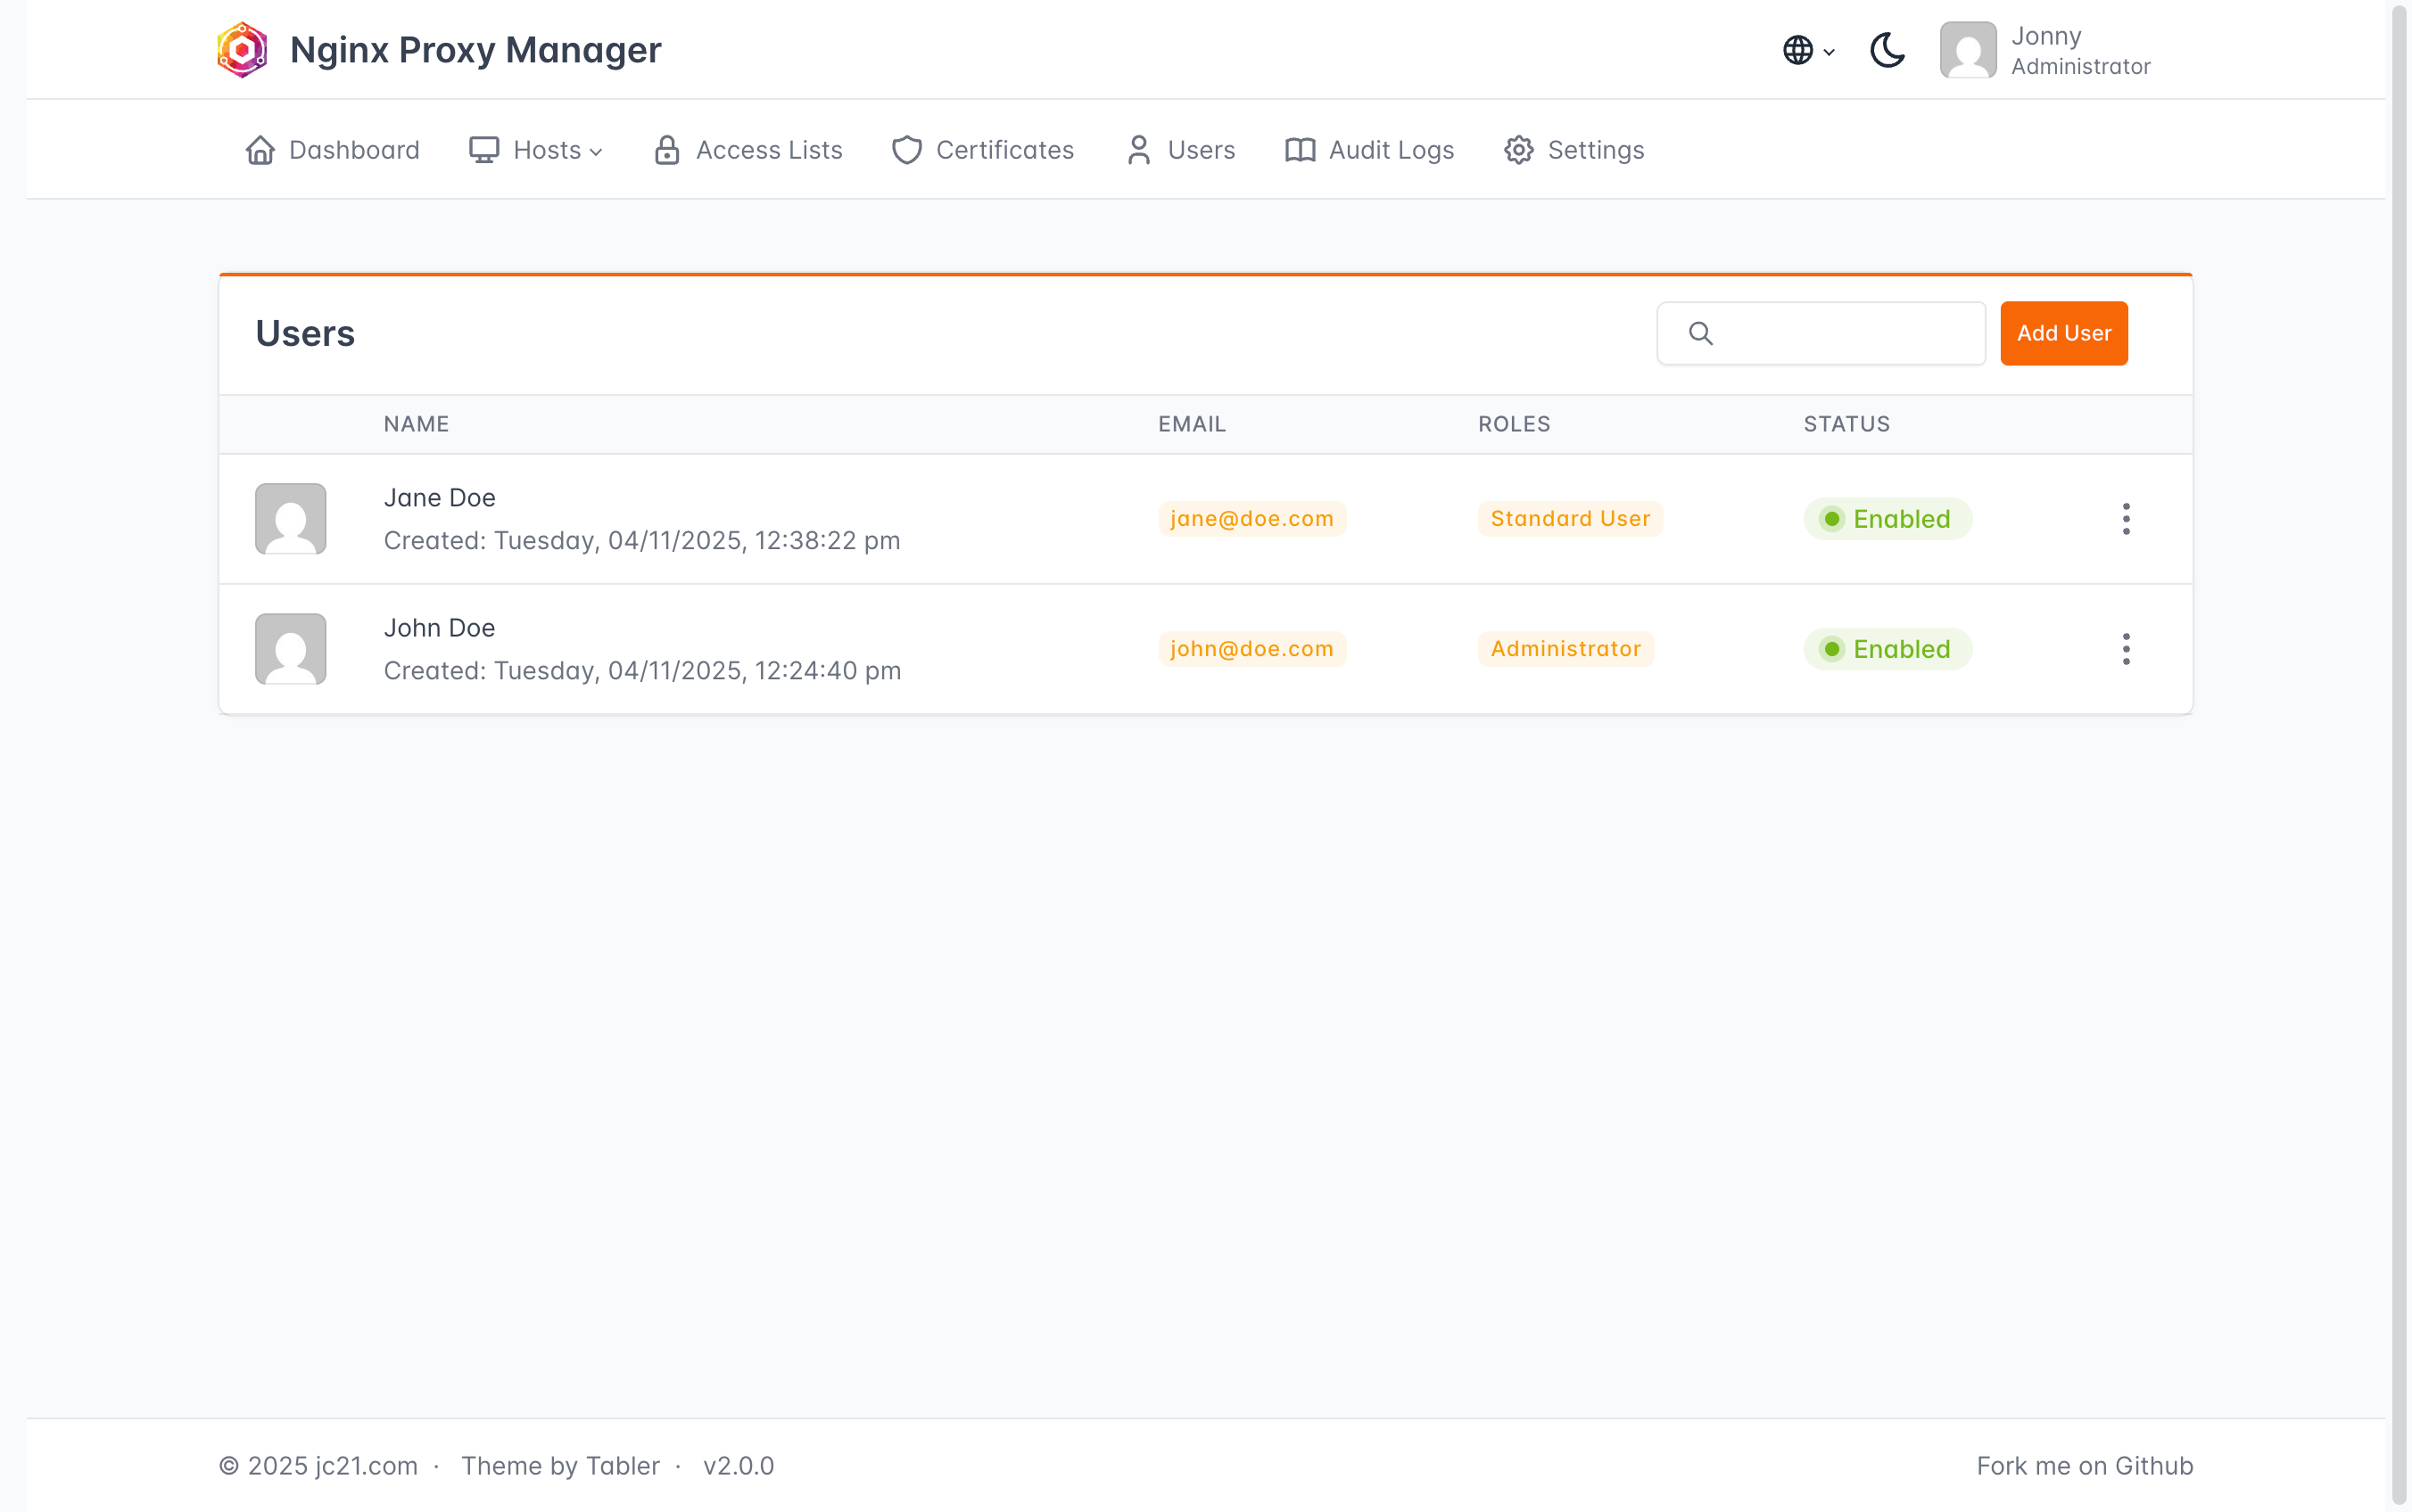This screenshot has height=1512, width=2412.
Task: Switch to the Users page
Action: pyautogui.click(x=1180, y=150)
